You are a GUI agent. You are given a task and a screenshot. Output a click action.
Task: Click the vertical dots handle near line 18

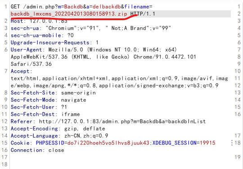coord(232,143)
